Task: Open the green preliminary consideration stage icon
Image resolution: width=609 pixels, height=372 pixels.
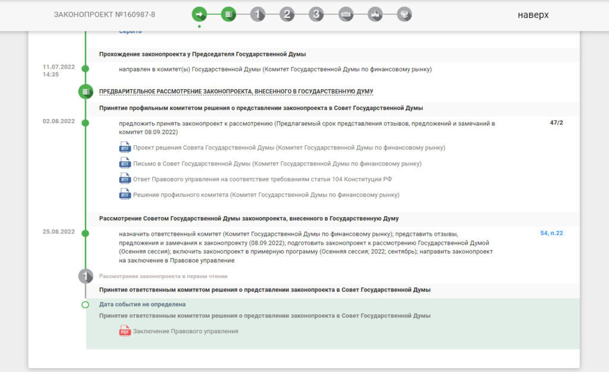Action: pos(229,15)
